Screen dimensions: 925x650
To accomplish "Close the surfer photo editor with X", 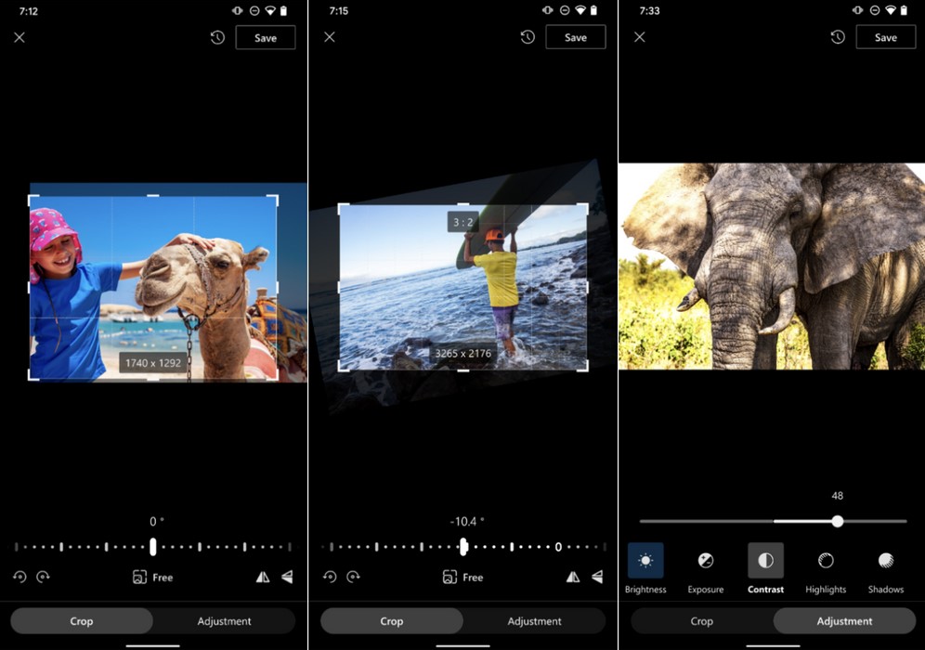I will [330, 37].
